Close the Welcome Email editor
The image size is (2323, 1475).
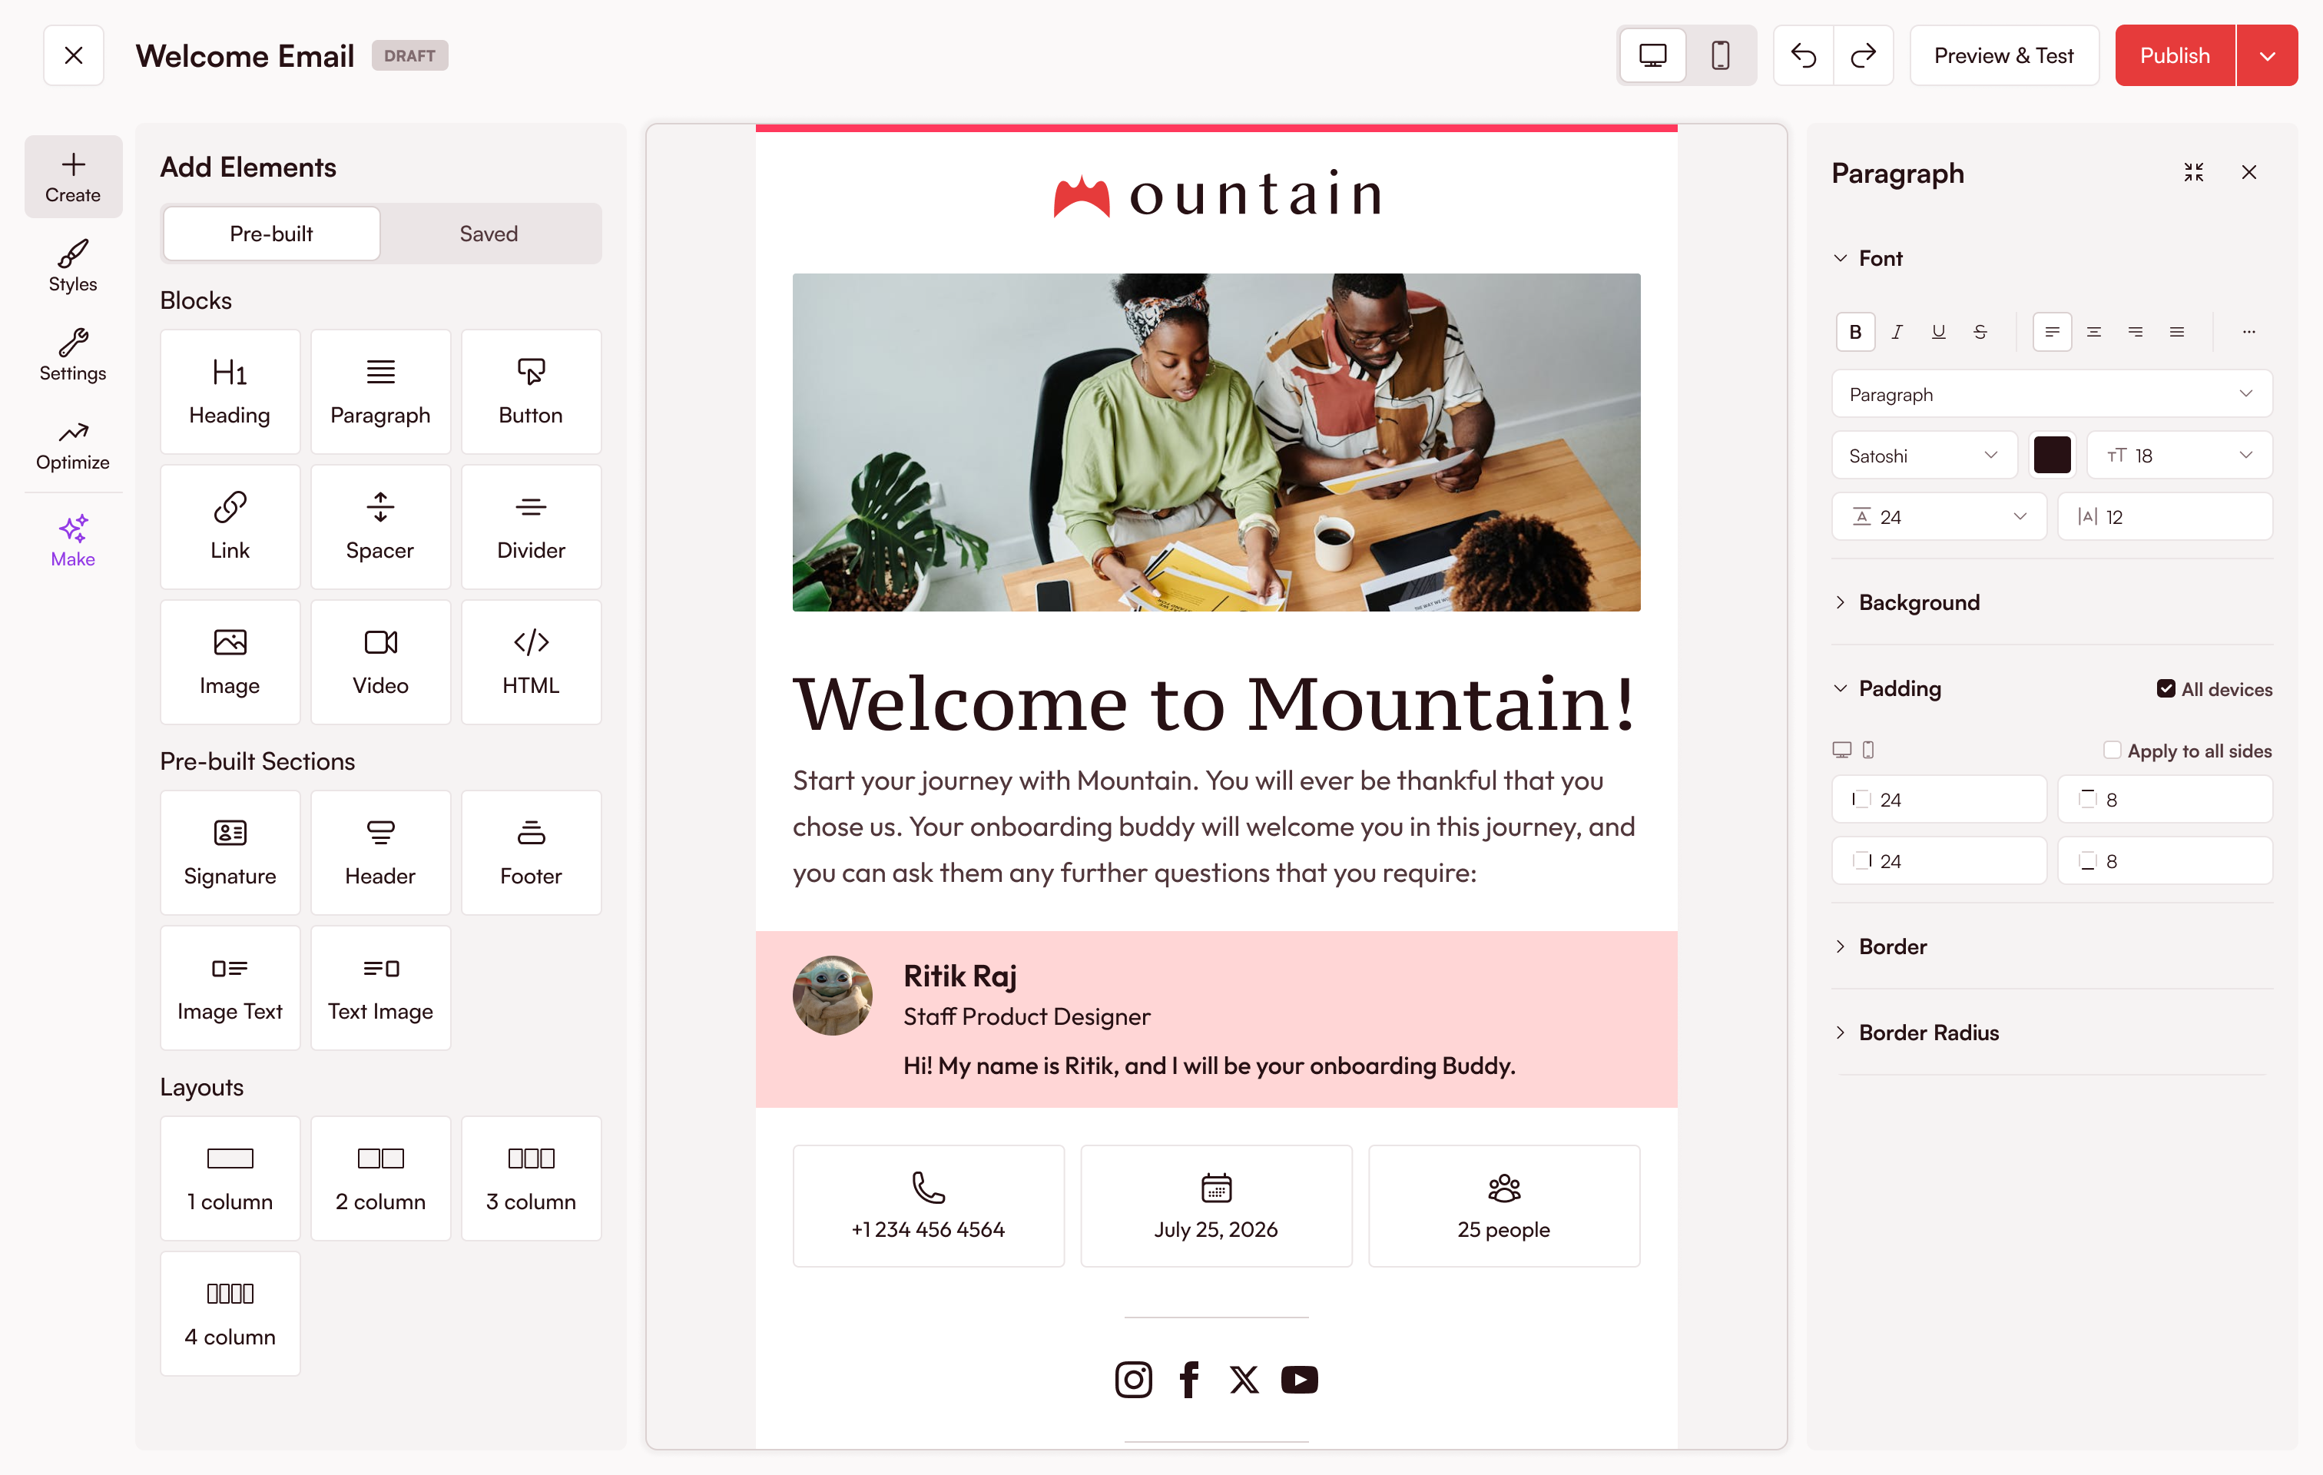pos(73,55)
